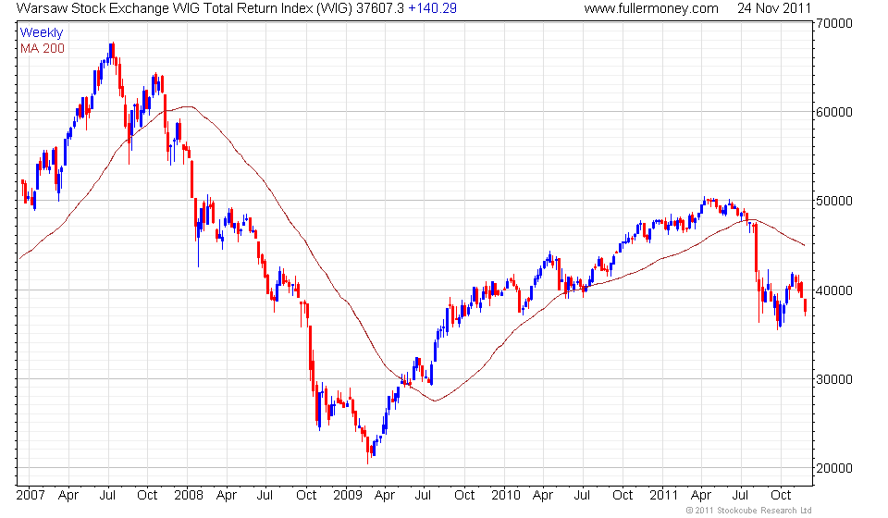Click the 'Oct' label just before 2009
This screenshot has width=888, height=518.
(x=306, y=496)
